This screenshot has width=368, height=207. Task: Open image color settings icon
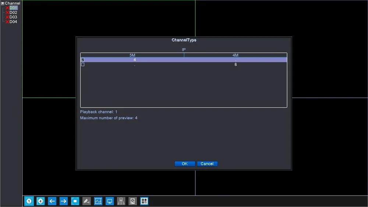click(x=98, y=201)
